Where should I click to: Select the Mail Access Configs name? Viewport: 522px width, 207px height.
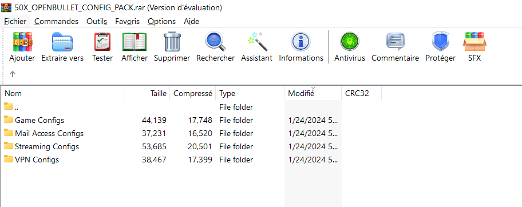pyautogui.click(x=49, y=133)
